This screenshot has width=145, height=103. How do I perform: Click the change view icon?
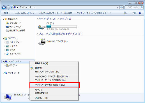(x=125, y=13)
